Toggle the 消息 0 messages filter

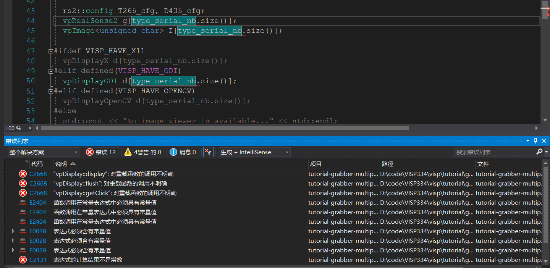[183, 152]
